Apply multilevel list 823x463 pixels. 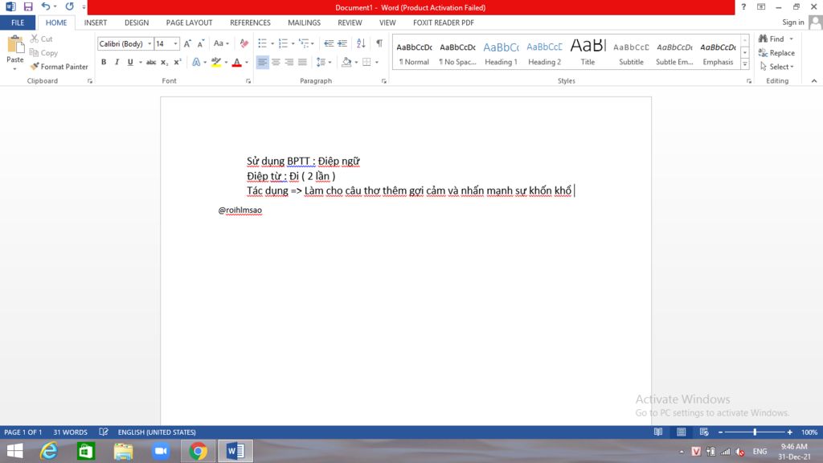[304, 43]
